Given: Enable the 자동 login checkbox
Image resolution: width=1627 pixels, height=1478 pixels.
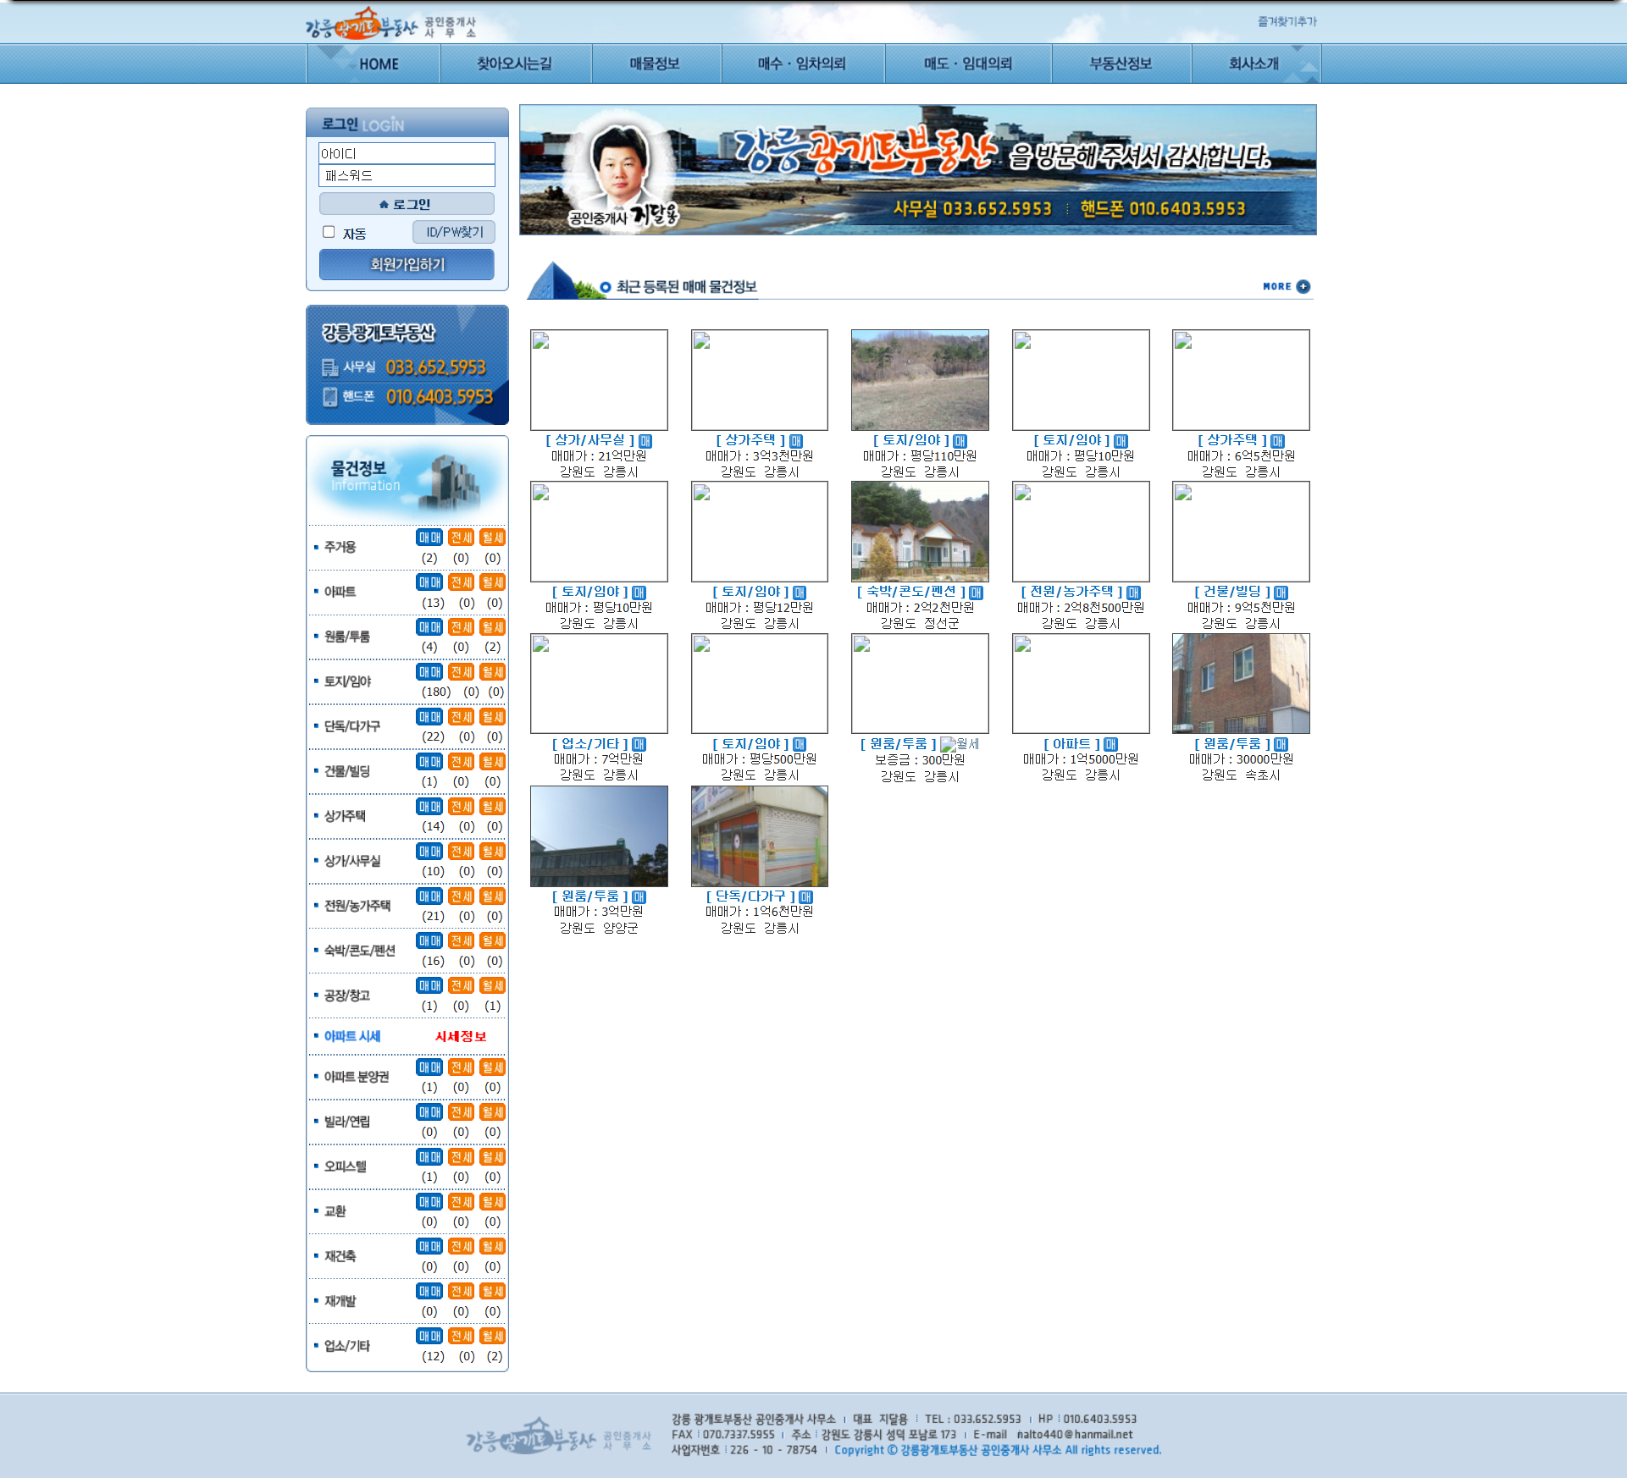Looking at the screenshot, I should [x=329, y=232].
